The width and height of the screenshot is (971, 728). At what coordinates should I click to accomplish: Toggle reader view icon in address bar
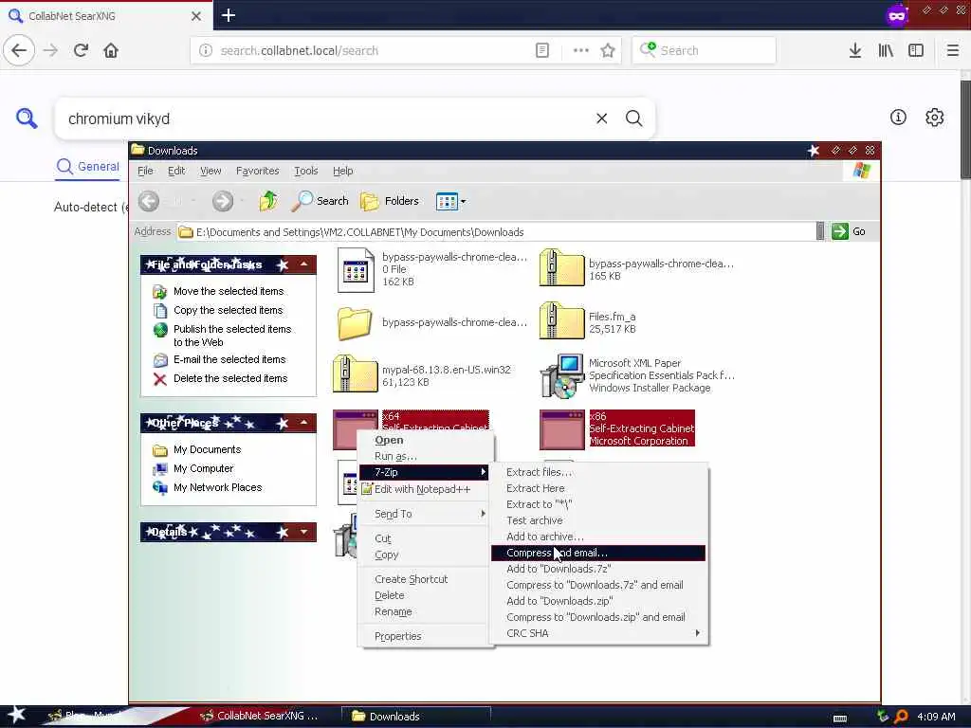pos(541,50)
